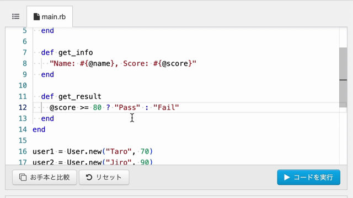Click the play triangle icon
The height and width of the screenshot is (198, 353).
pos(287,177)
